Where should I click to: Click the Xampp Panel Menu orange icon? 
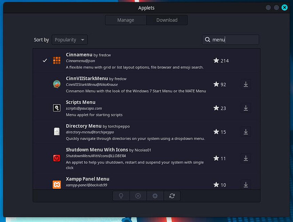[x=56, y=184]
